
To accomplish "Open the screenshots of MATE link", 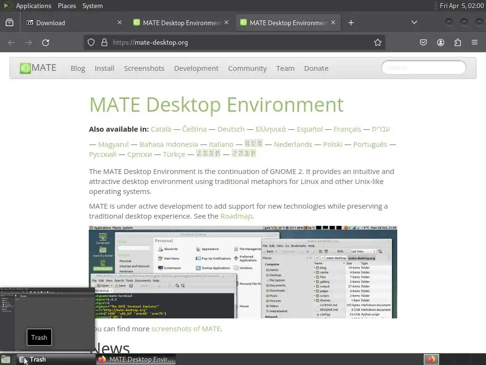I will coord(186,329).
